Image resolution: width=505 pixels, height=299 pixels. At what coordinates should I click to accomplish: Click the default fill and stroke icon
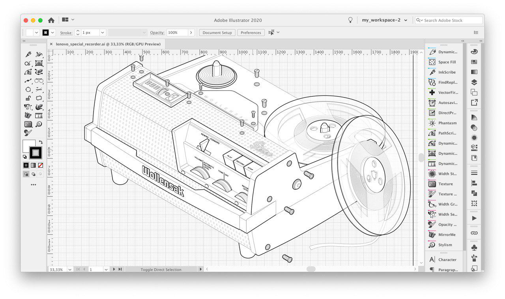(25, 157)
